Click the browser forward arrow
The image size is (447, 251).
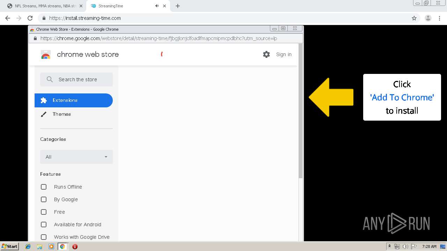point(19,18)
